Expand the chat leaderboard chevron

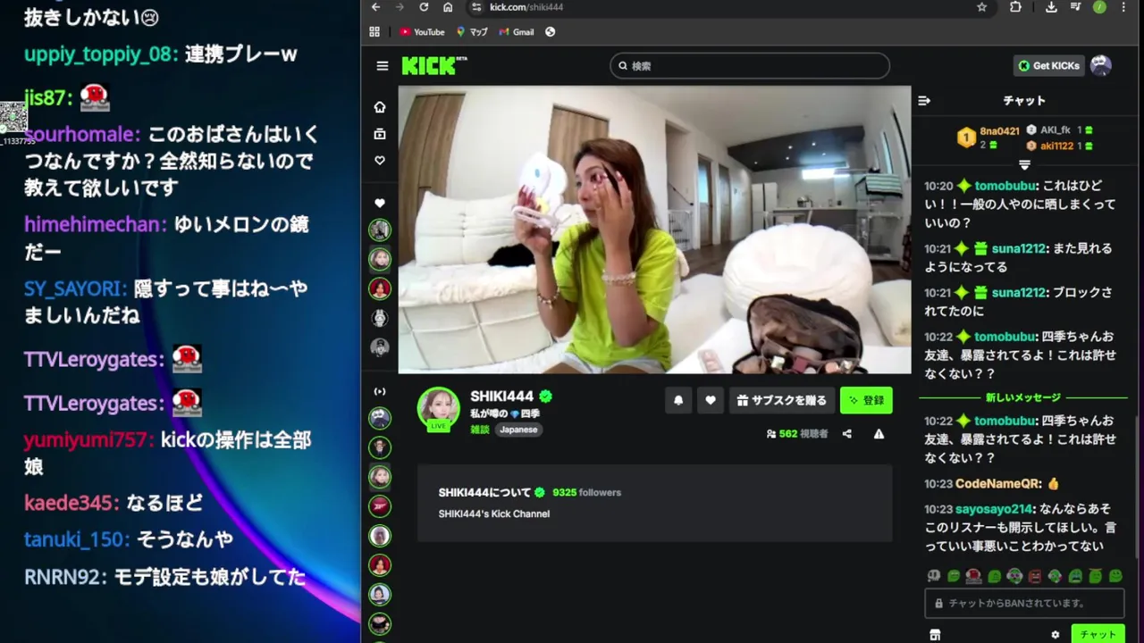1024,165
